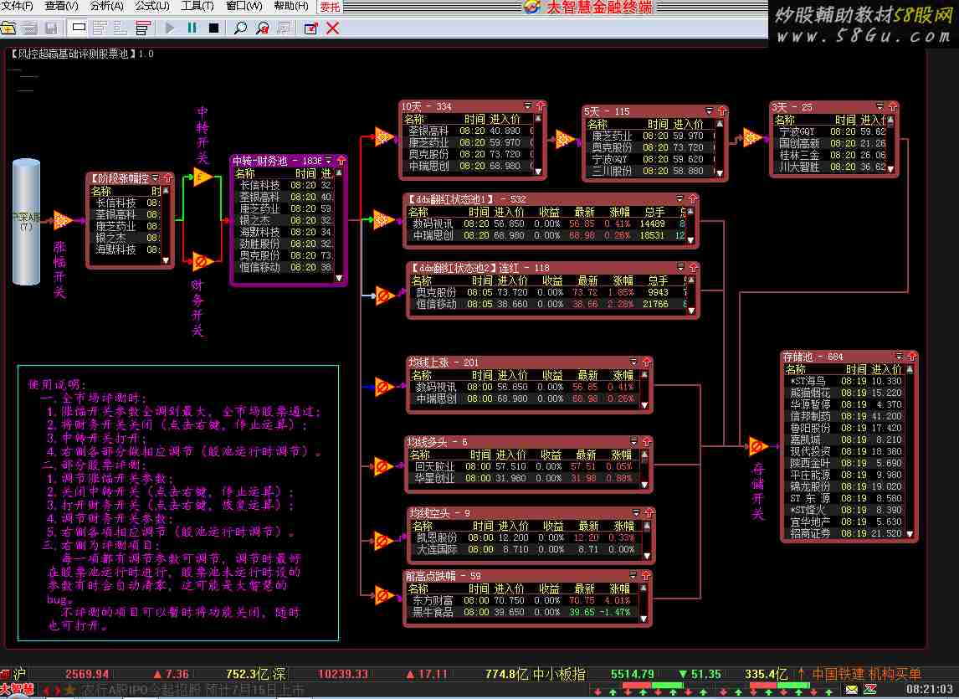The image size is (959, 699).
Task: Click red up-arrow icon on 均线多头 pool
Action: (647, 442)
